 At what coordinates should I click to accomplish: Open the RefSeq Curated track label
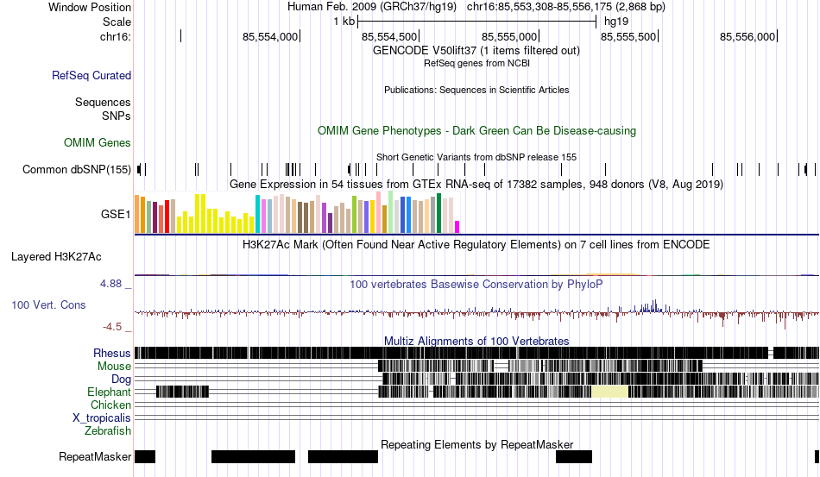(91, 75)
